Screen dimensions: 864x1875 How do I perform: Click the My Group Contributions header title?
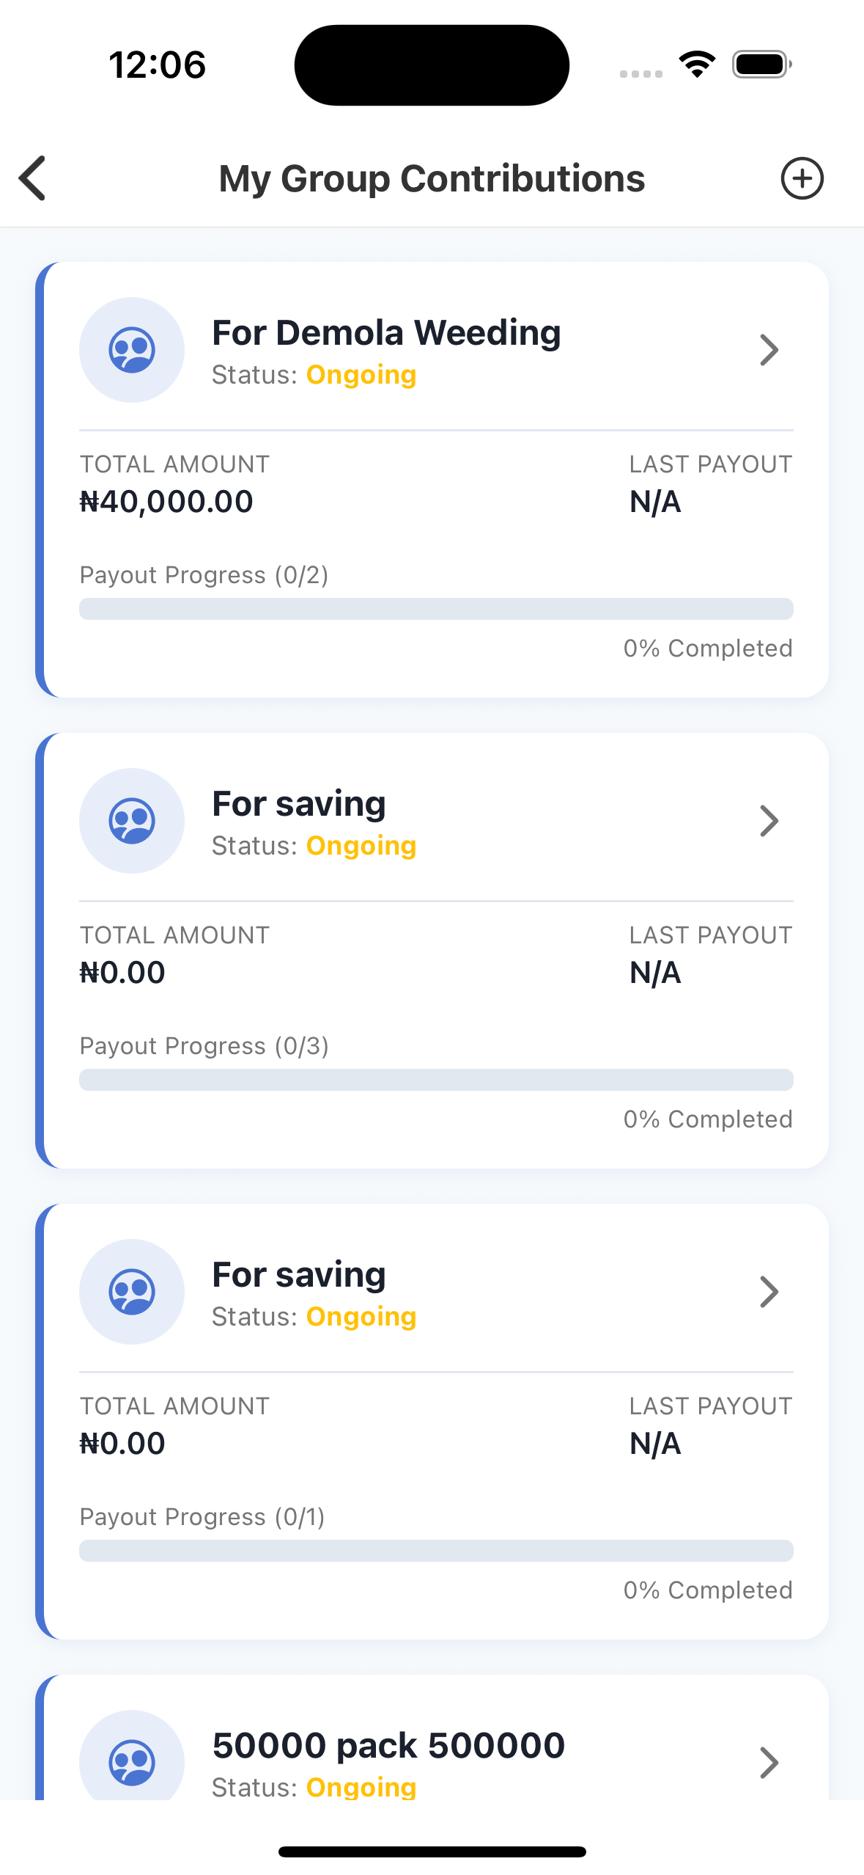pos(432,178)
